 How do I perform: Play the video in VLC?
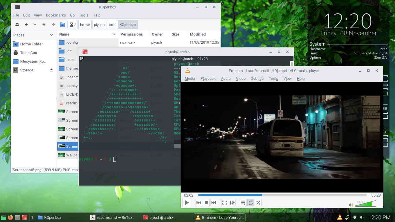tap(187, 203)
